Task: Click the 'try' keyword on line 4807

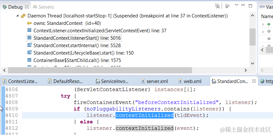Action: [x=66, y=96]
